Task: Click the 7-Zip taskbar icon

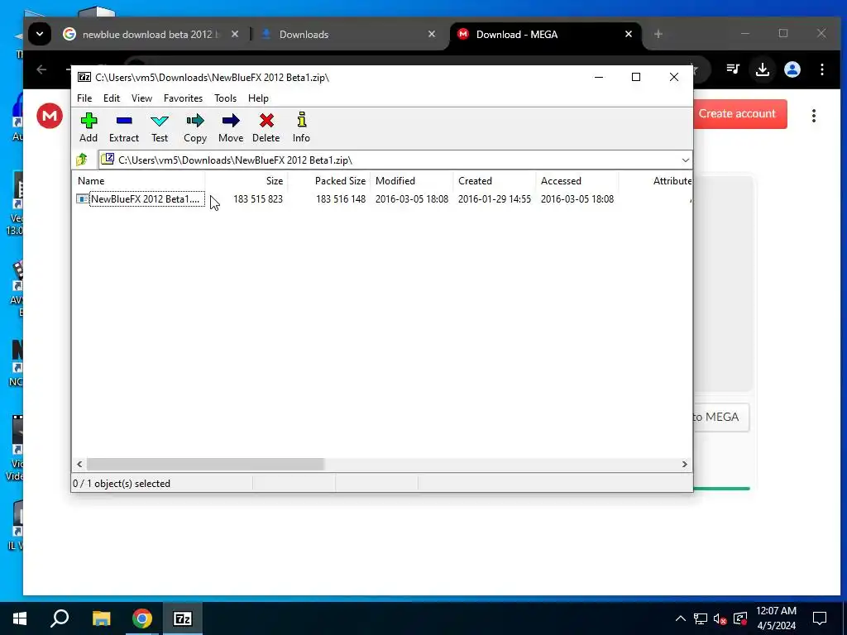Action: click(x=182, y=618)
